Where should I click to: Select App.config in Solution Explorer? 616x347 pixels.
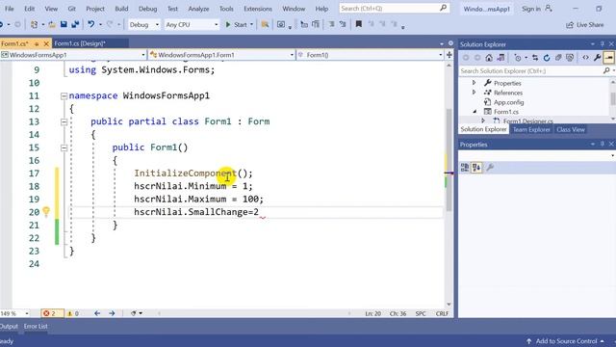[x=508, y=102]
